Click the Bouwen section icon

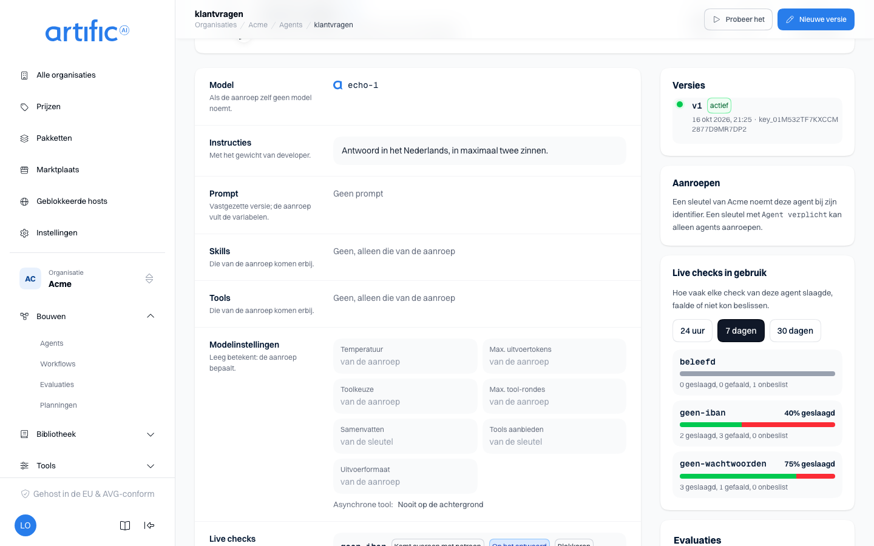[24, 316]
